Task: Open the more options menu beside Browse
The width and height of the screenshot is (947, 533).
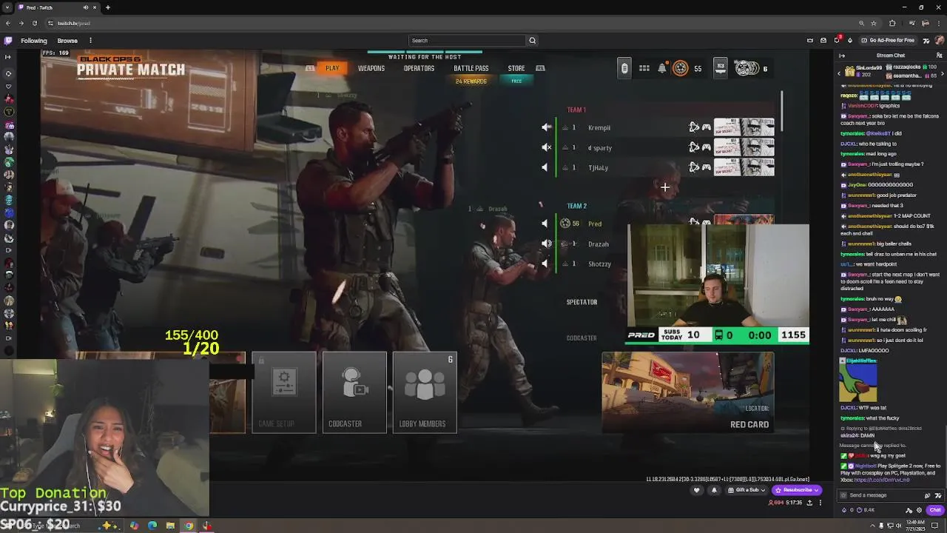Action: click(90, 41)
